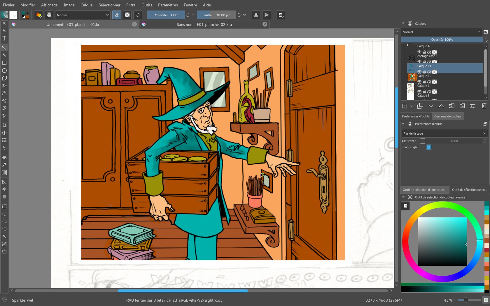Open color selector settings button
The image size is (490, 306).
coord(405,206)
